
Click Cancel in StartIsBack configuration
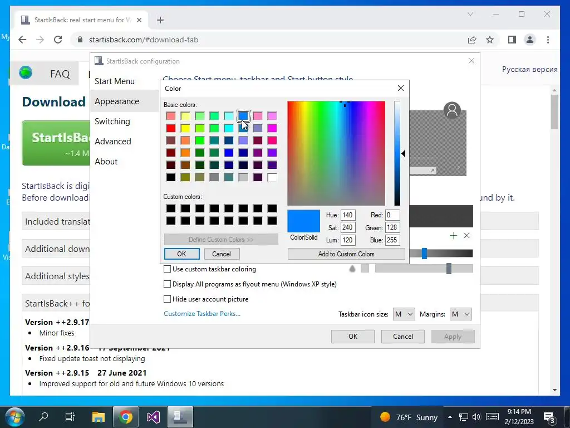[x=403, y=336]
